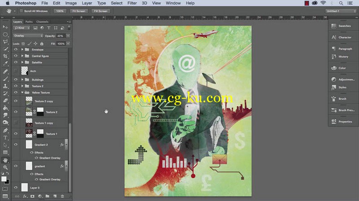The width and height of the screenshot is (359, 201).
Task: Click the Fit Screen button
Action: 79,11
